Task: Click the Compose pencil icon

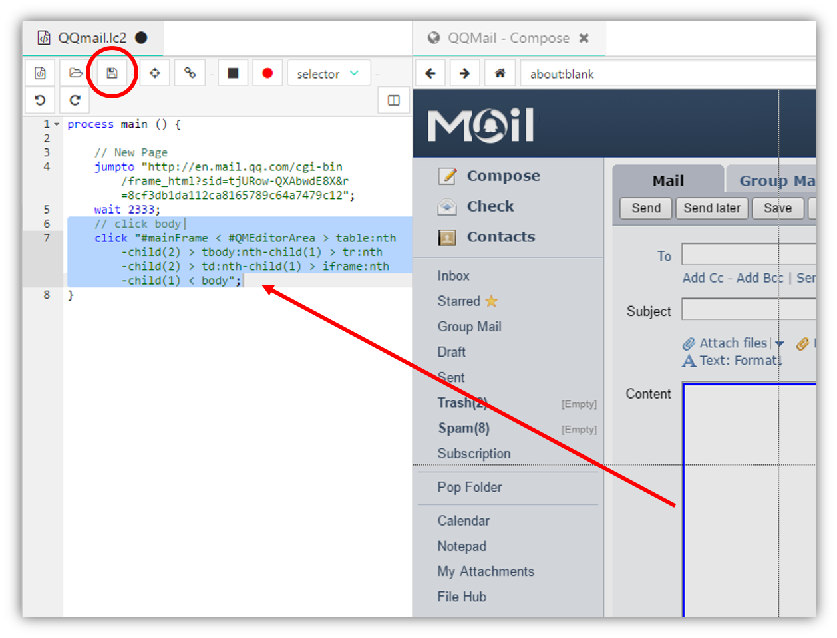Action: [x=447, y=176]
